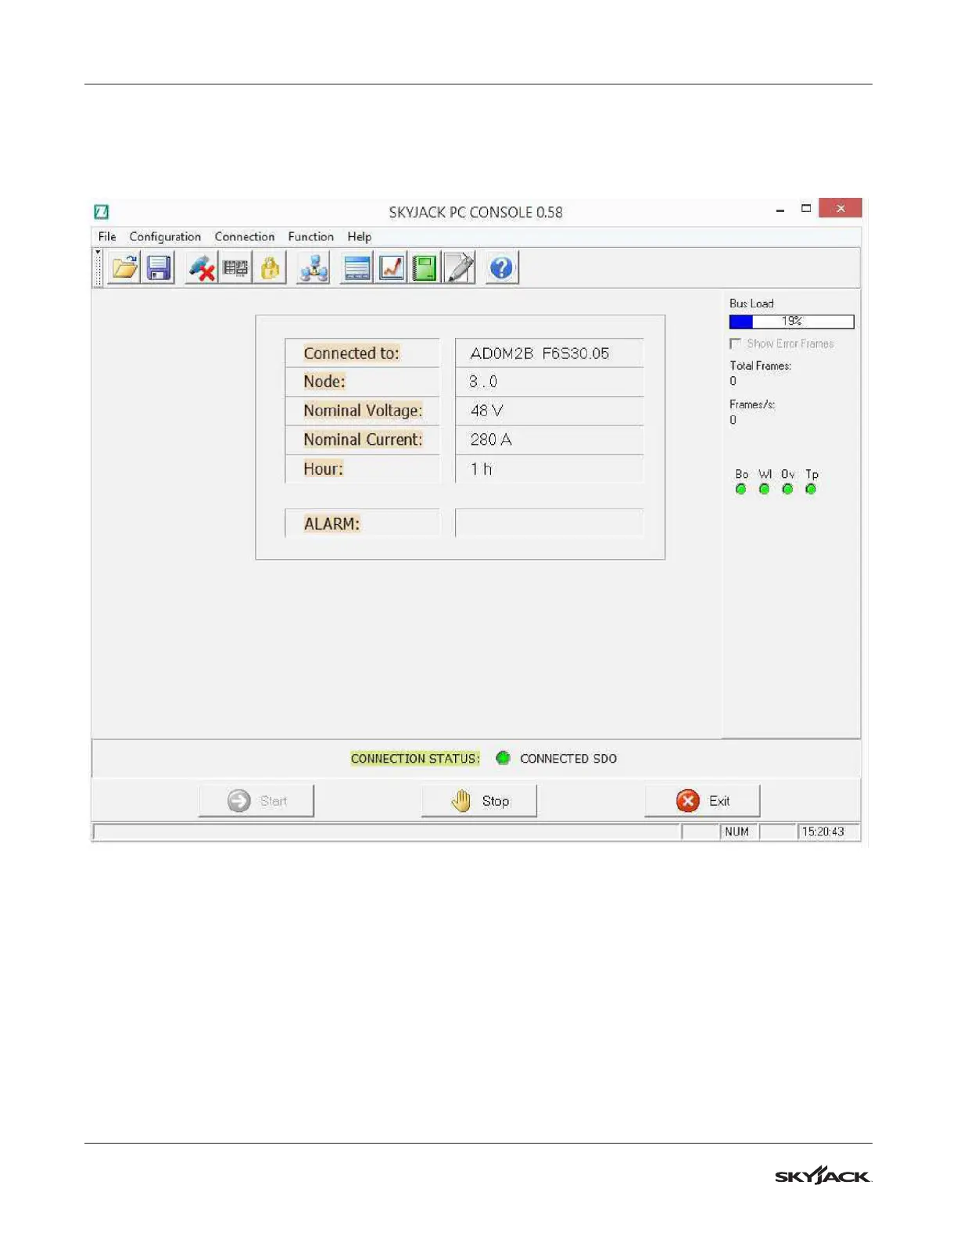The image size is (957, 1239).
Task: Click the Bus Load progress bar
Action: point(791,321)
